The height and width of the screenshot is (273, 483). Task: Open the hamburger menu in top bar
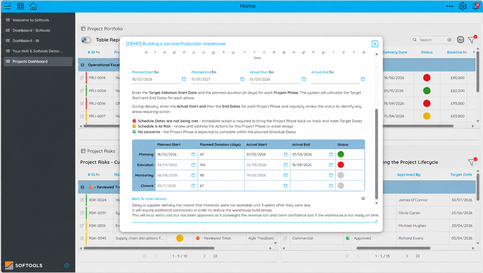pyautogui.click(x=8, y=6)
